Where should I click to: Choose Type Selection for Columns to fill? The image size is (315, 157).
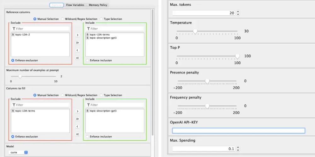click(111, 95)
